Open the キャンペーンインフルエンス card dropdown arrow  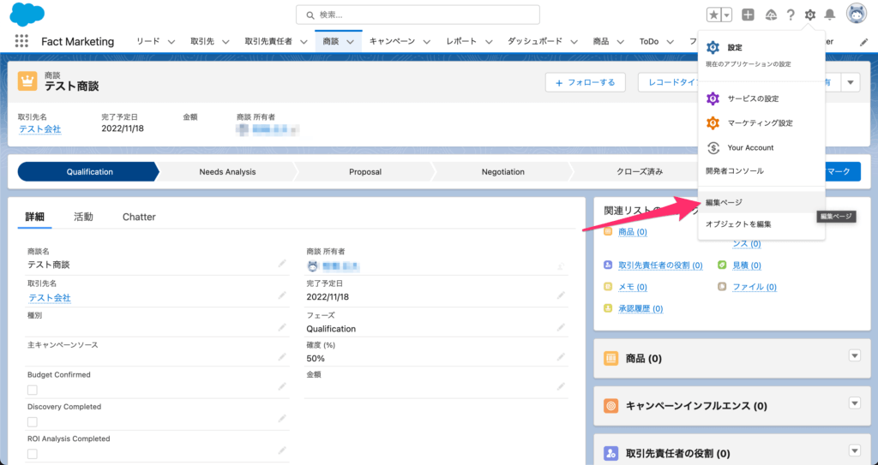(853, 403)
